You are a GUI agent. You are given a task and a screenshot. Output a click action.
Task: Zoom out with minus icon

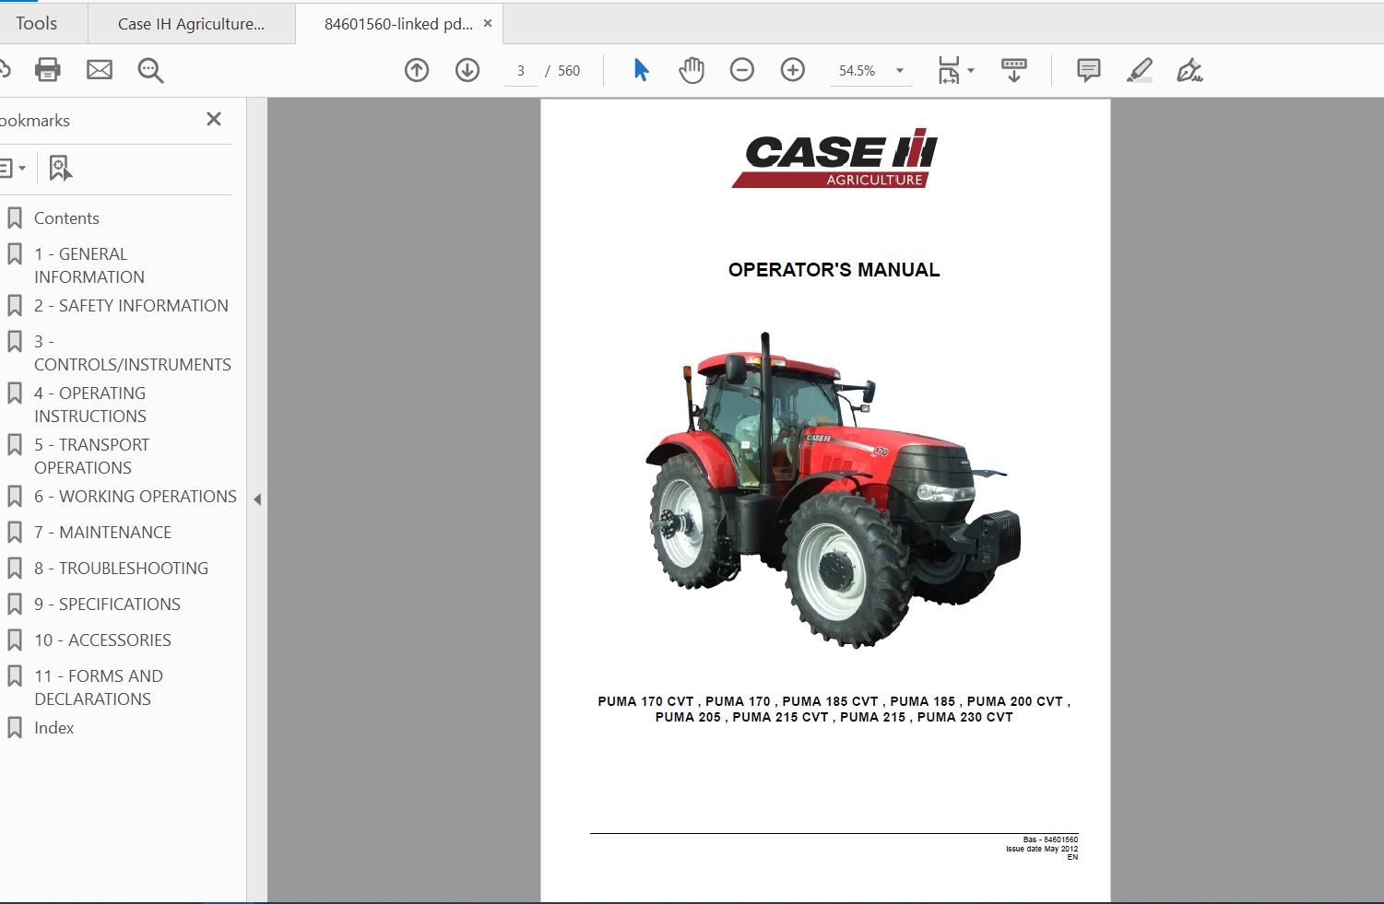coord(741,70)
